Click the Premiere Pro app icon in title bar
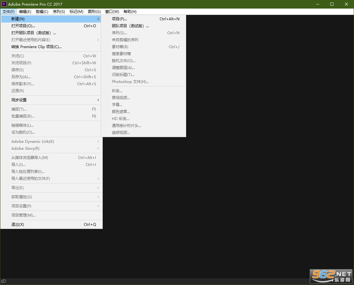 4,4
